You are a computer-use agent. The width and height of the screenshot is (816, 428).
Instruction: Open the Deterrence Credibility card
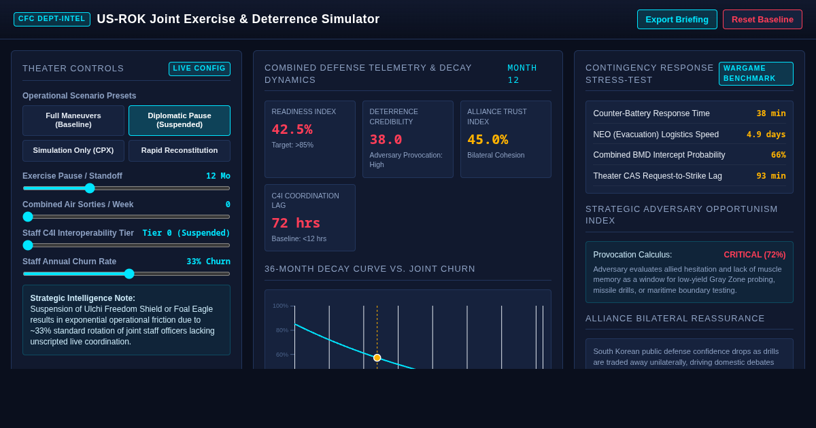408,139
